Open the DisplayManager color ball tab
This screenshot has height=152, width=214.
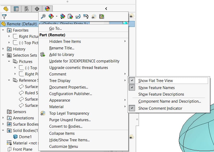coord(47,9)
